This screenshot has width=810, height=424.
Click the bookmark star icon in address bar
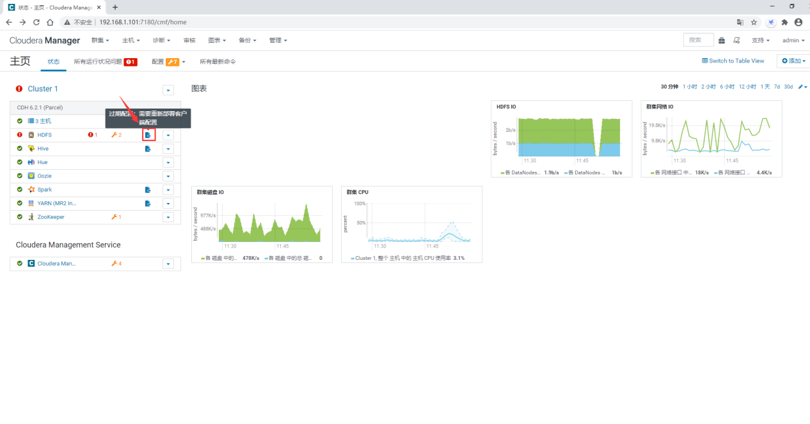pyautogui.click(x=754, y=22)
